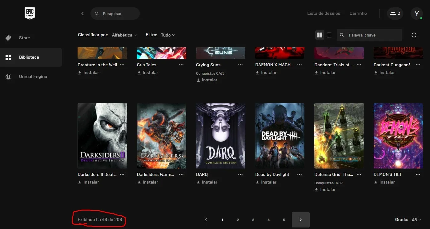Open options for Defense Grid
The height and width of the screenshot is (229, 430).
click(x=359, y=174)
